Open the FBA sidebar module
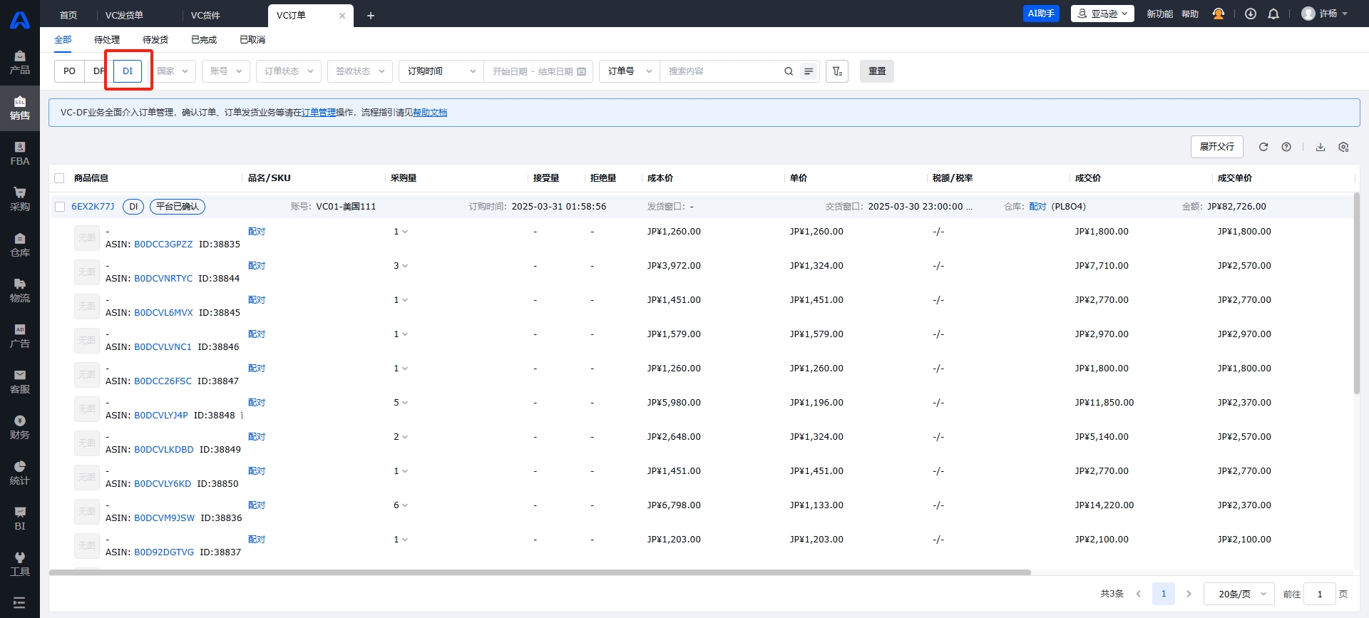Viewport: 1369px width, 618px height. (x=20, y=153)
